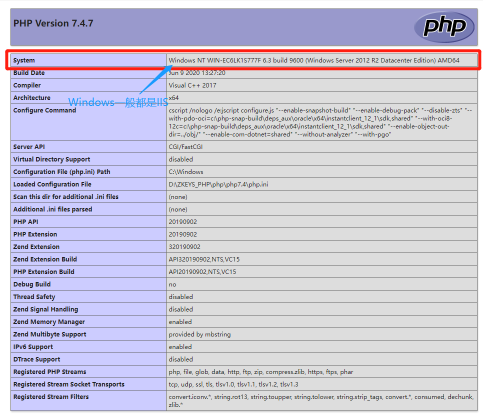
Task: Select the API320190902,NTS,VC15 value
Action: pyautogui.click(x=204, y=259)
